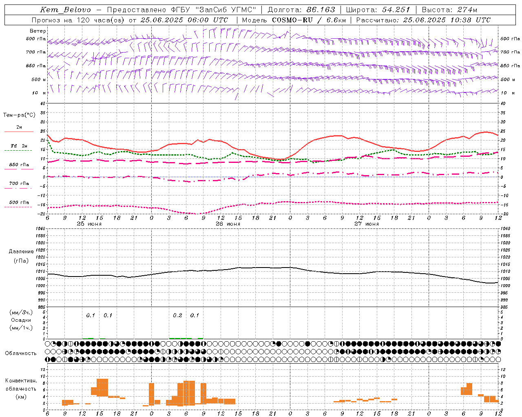This screenshot has width=522, height=417.
Task: Click the Широта: 54.251 value
Action: (378, 10)
